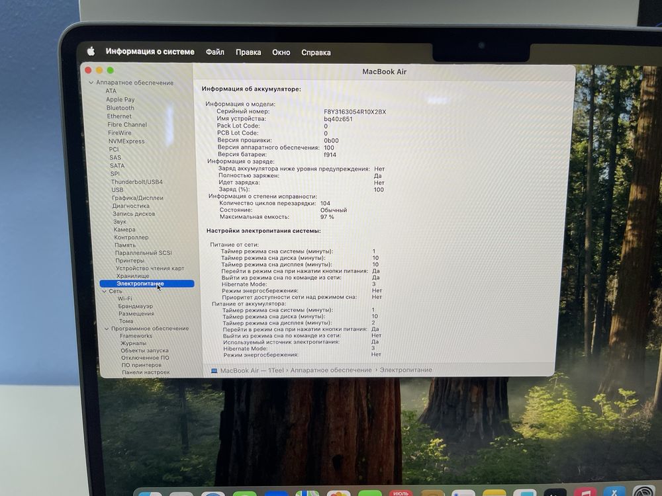Open the Файл menu
662x496 pixels.
[x=215, y=52]
